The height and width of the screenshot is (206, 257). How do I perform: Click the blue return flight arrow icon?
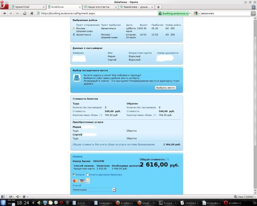tap(74, 34)
